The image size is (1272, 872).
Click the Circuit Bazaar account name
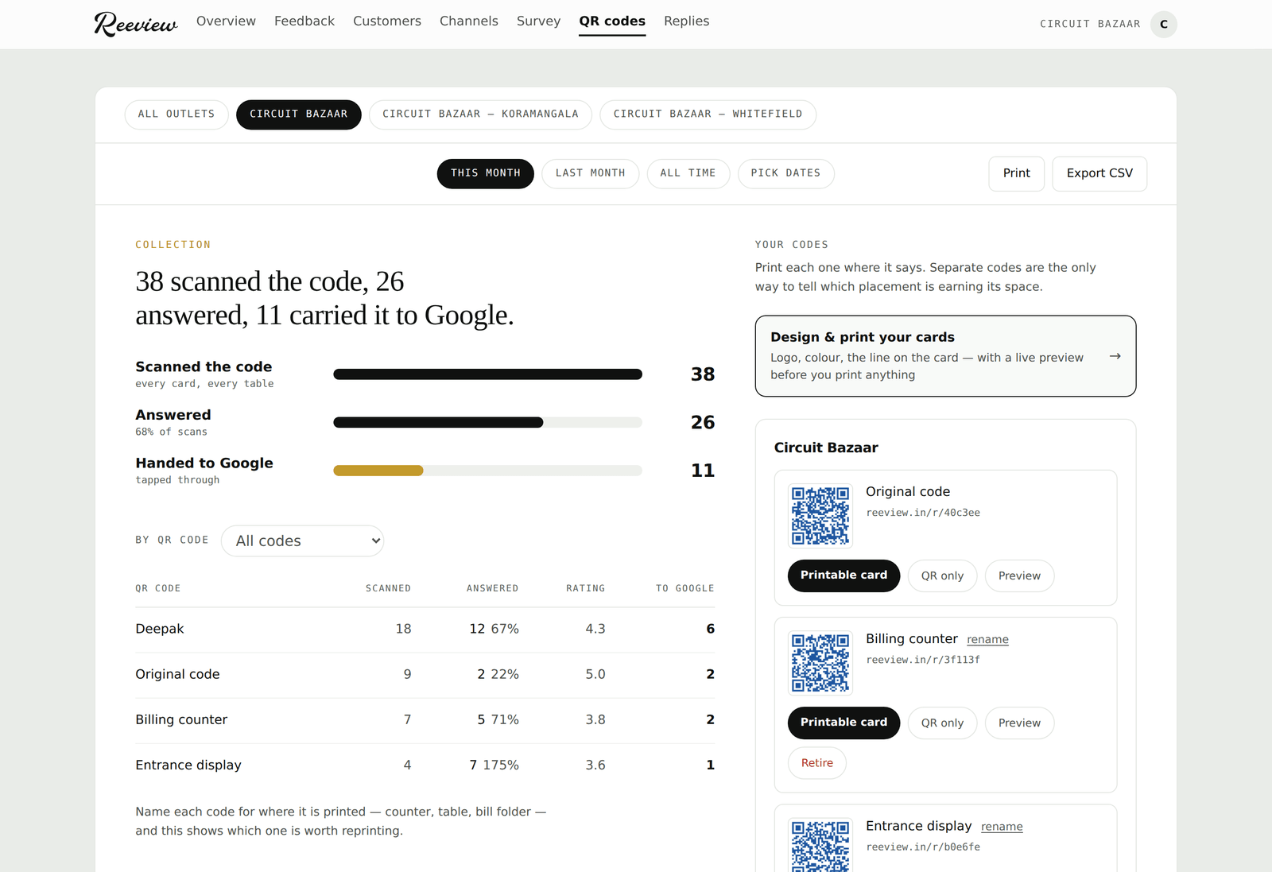1090,24
